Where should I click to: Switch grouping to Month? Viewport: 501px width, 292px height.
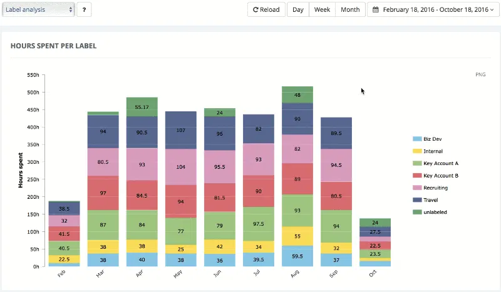point(350,9)
